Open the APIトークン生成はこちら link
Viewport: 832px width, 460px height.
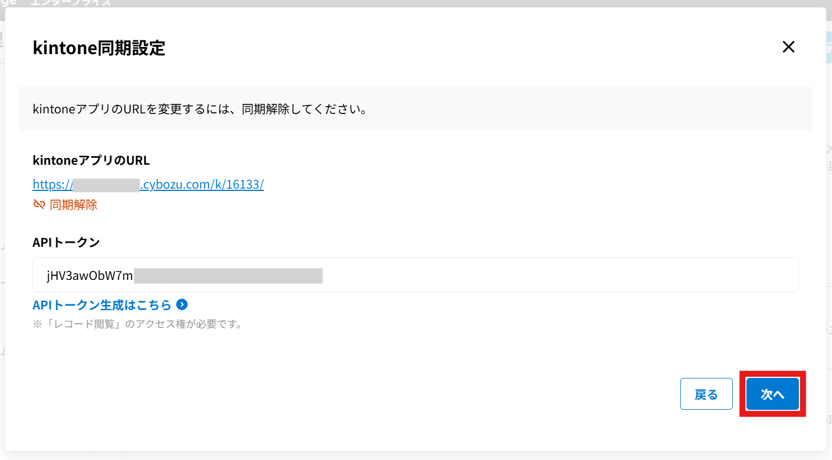click(102, 305)
